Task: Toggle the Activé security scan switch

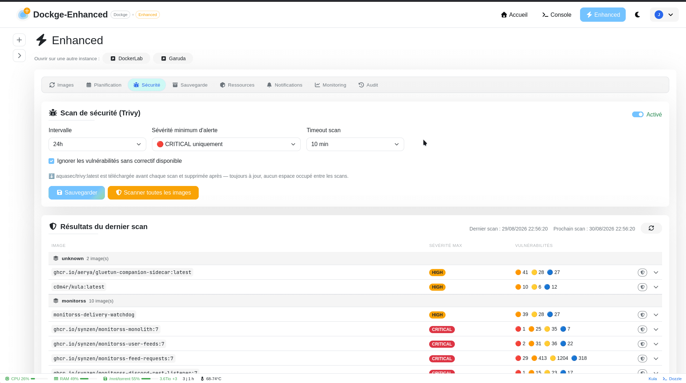Action: (x=637, y=114)
